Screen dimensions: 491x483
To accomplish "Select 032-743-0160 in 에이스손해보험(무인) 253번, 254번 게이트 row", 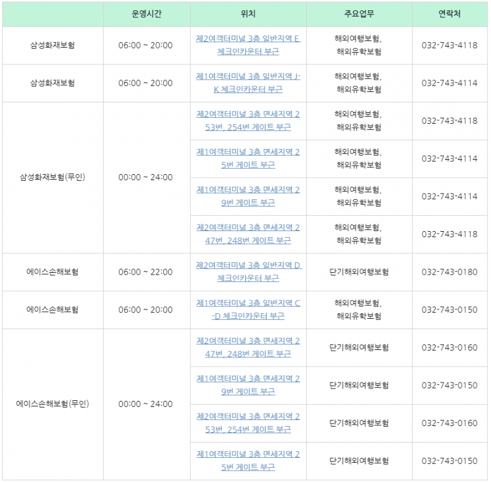I will point(449,424).
